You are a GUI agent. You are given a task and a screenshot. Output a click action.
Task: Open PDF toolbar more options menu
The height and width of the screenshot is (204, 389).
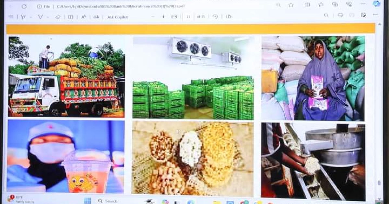[x=375, y=15]
